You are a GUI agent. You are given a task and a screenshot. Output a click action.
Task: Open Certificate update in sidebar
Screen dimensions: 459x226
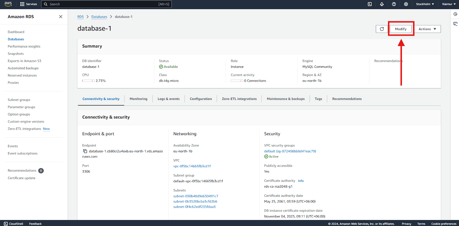[22, 178]
